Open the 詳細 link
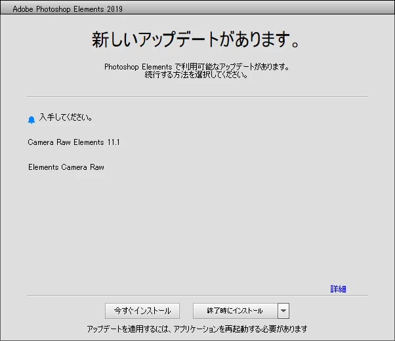This screenshot has height=341, width=395. (x=338, y=289)
